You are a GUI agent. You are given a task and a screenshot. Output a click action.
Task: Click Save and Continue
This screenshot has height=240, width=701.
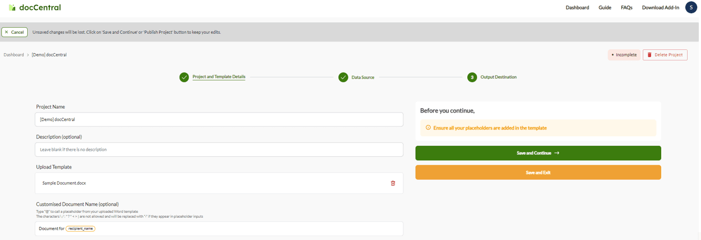click(538, 153)
